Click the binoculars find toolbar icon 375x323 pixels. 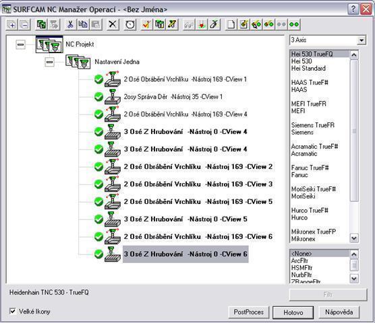pyautogui.click(x=189, y=24)
